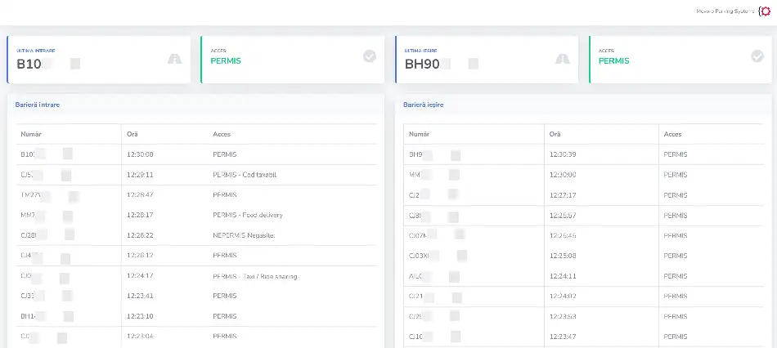Click the road icon in Ultima Intrare card
This screenshot has width=777, height=348.
[x=174, y=58]
